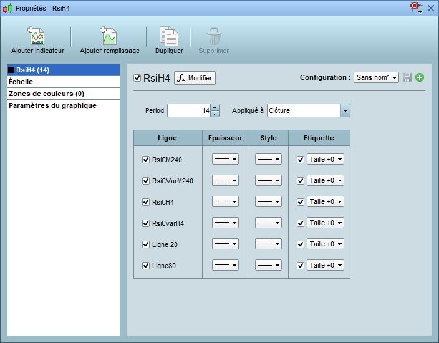Click the Epaisseur column header
This screenshot has width=439, height=343.
click(225, 138)
